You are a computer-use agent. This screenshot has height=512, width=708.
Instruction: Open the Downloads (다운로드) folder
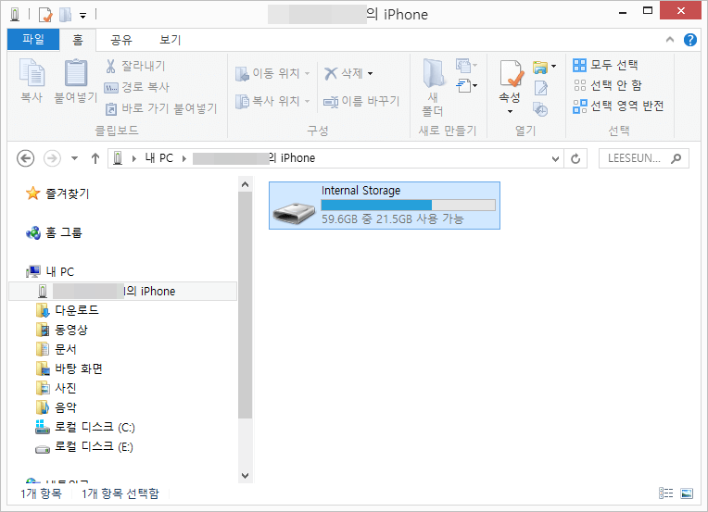point(68,310)
